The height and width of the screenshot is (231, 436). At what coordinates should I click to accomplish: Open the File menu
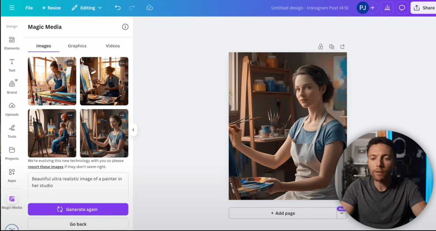click(x=29, y=8)
